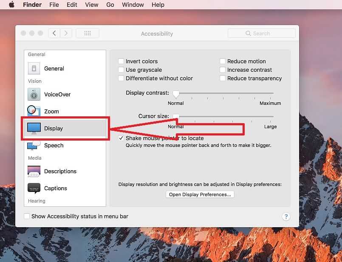Click the Apple menu logo
This screenshot has height=262, width=342.
point(11,5)
